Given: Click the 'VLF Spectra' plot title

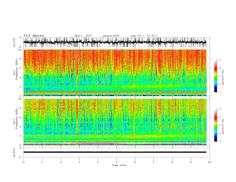Looking at the screenshot, I should coord(34,36).
